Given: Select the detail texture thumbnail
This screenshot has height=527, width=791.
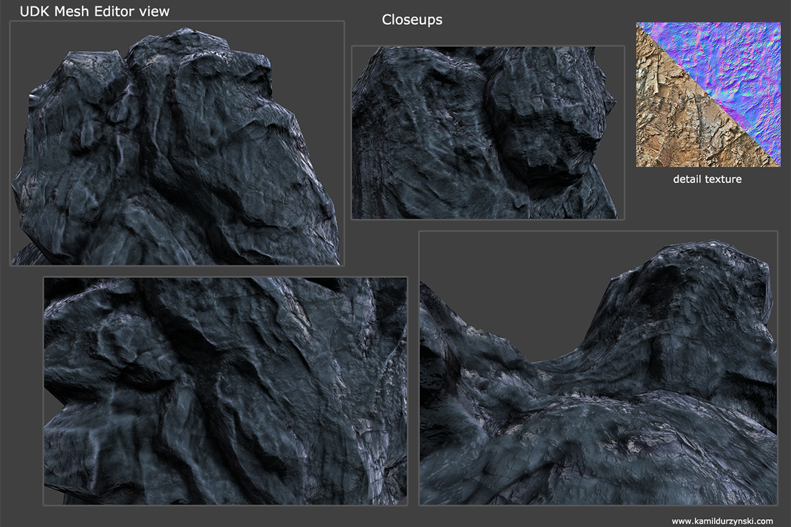Looking at the screenshot, I should point(707,95).
